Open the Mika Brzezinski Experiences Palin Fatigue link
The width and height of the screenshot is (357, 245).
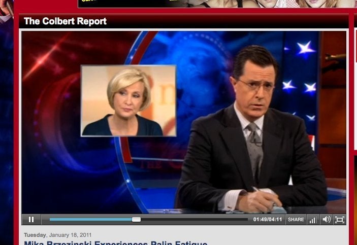pyautogui.click(x=115, y=243)
